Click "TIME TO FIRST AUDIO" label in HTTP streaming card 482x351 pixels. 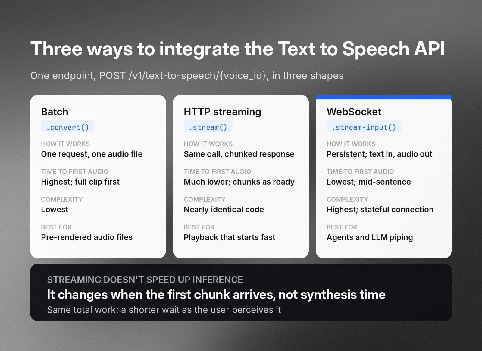click(217, 172)
